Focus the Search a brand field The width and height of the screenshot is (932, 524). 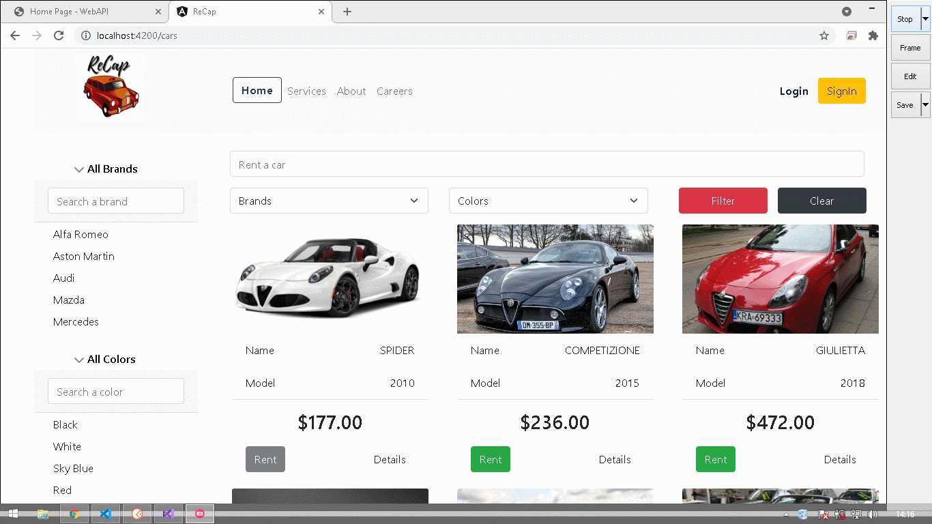[116, 201]
